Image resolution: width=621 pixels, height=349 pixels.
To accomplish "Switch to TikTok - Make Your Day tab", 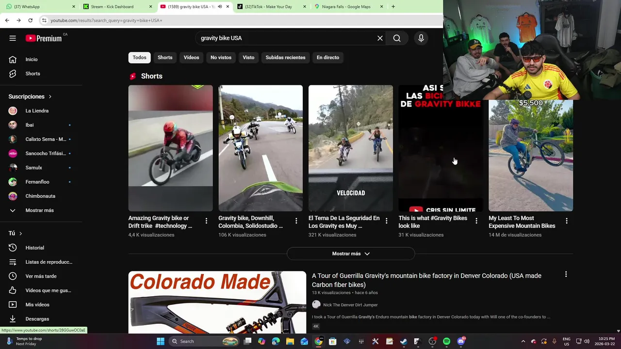I will pos(272,7).
